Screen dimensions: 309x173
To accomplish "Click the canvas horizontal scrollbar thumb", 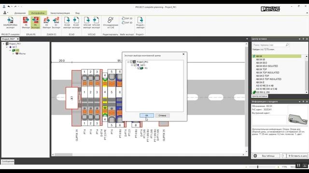I will [63, 155].
